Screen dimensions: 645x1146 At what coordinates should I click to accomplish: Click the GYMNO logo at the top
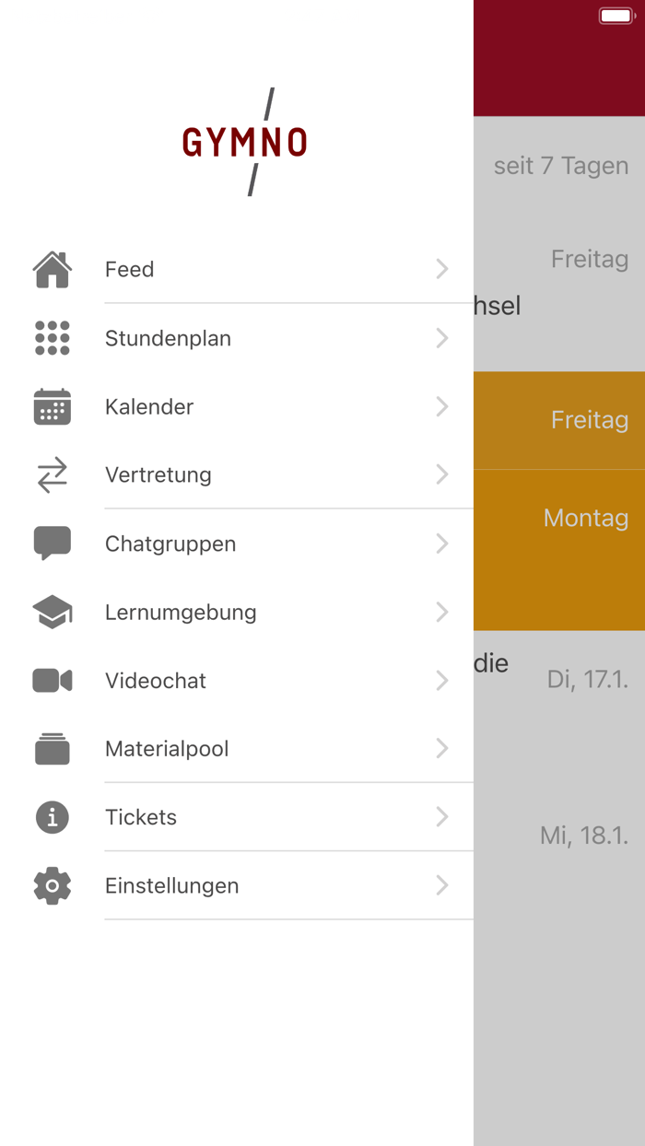pos(243,144)
